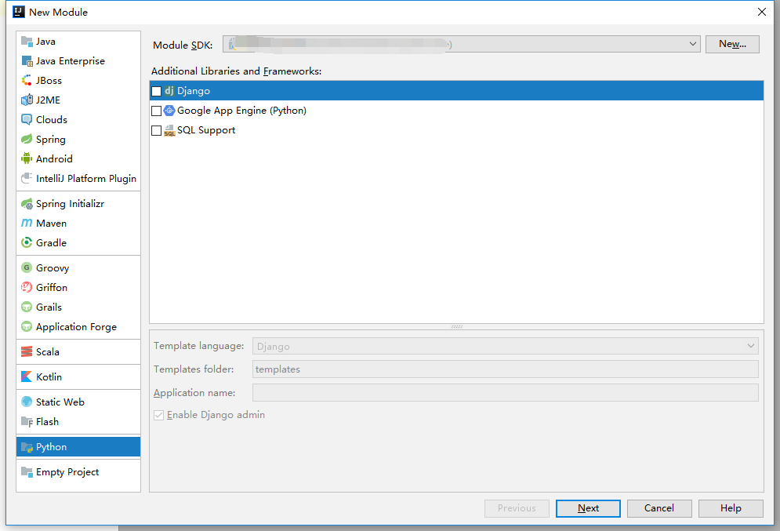Click the J2ME icon

click(x=27, y=100)
